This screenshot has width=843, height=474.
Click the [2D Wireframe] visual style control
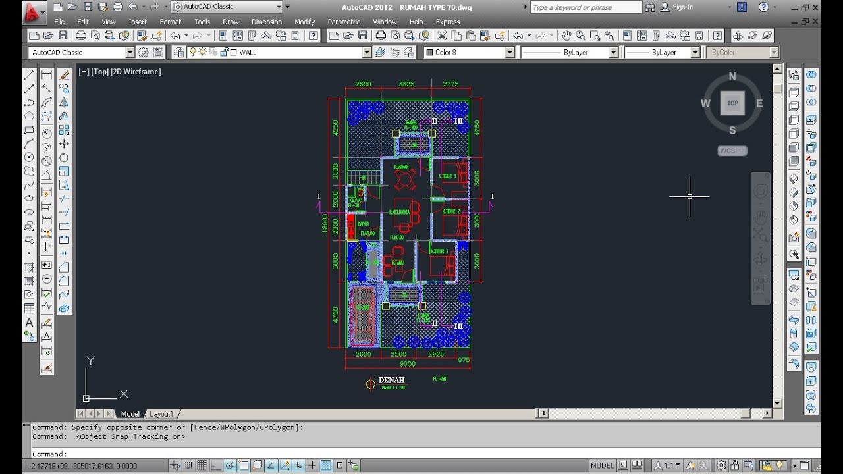136,72
